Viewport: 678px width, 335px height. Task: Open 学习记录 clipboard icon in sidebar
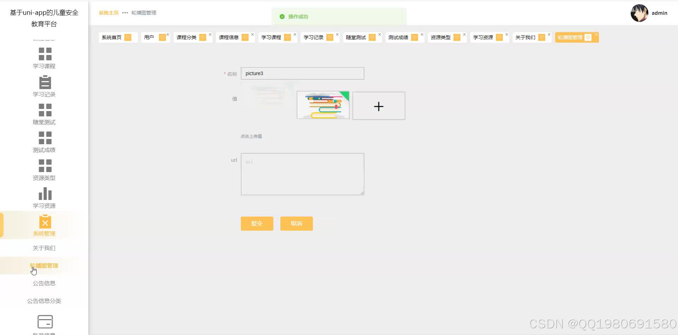[x=45, y=82]
